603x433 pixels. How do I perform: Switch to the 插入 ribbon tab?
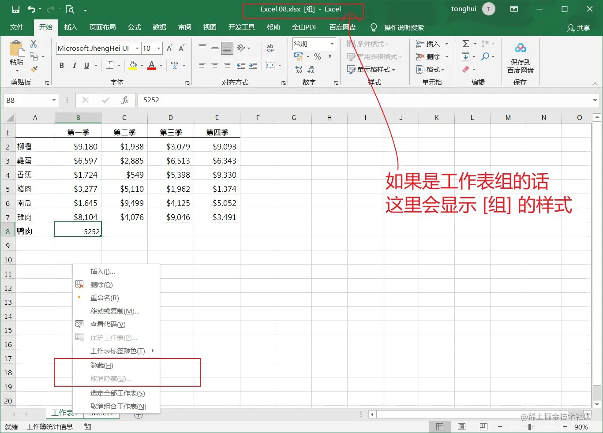pyautogui.click(x=71, y=27)
